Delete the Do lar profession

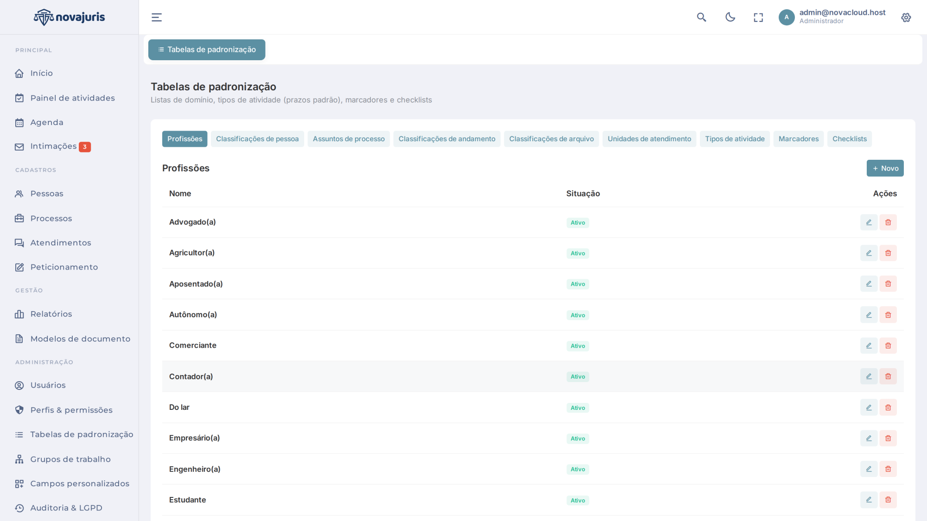pos(888,408)
